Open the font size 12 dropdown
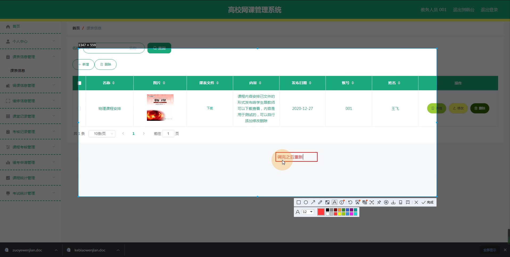The height and width of the screenshot is (257, 510). pyautogui.click(x=308, y=212)
